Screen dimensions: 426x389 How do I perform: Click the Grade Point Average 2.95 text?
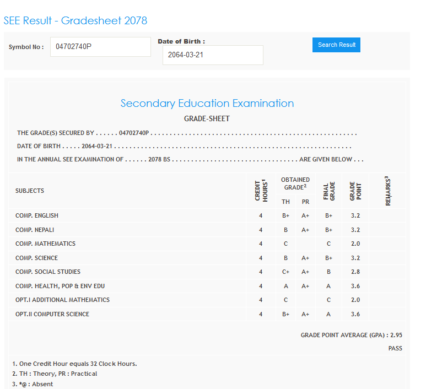351,335
